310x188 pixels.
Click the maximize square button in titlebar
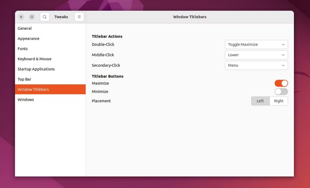coord(32,17)
